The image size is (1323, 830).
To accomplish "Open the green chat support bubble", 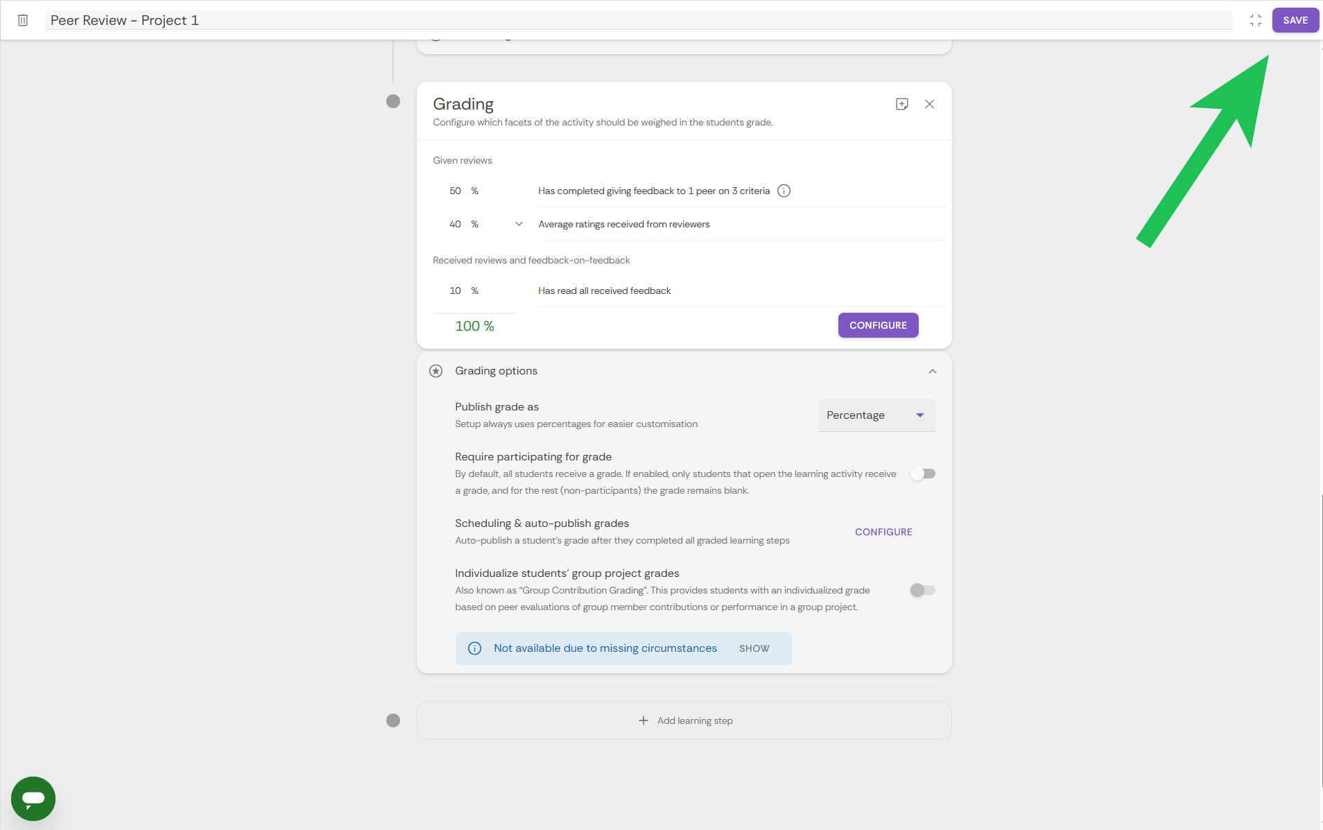I will coord(33,798).
